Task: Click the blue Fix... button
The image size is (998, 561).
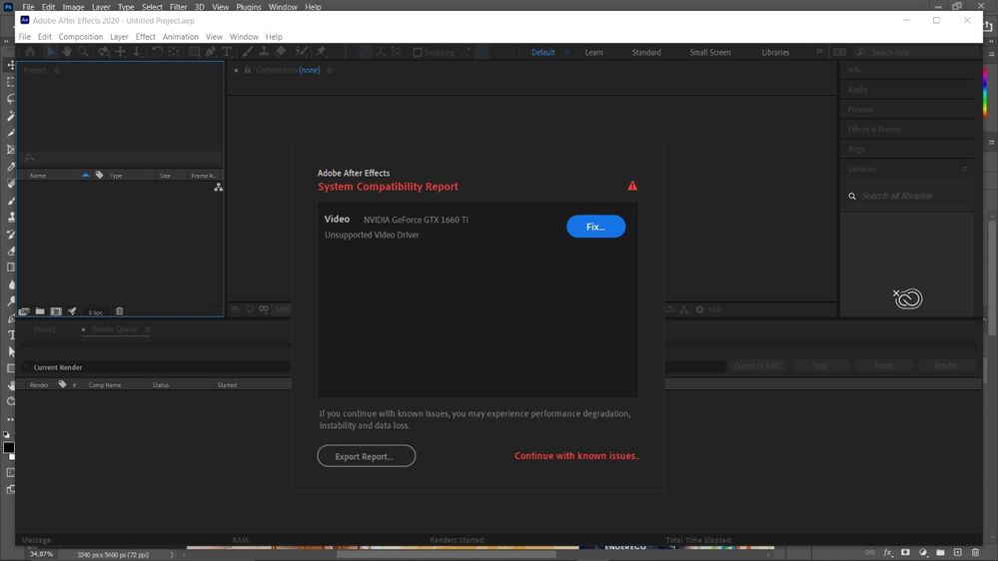Action: coord(595,227)
